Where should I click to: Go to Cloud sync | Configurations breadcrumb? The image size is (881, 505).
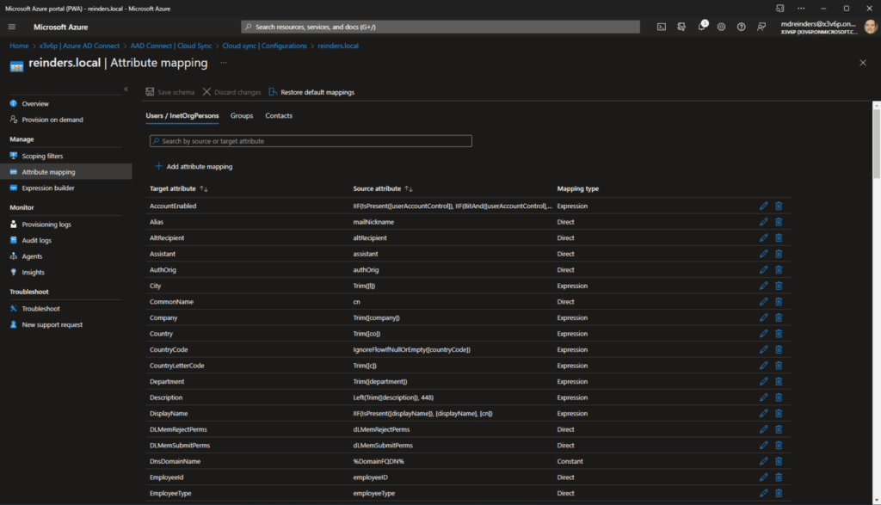coord(265,46)
